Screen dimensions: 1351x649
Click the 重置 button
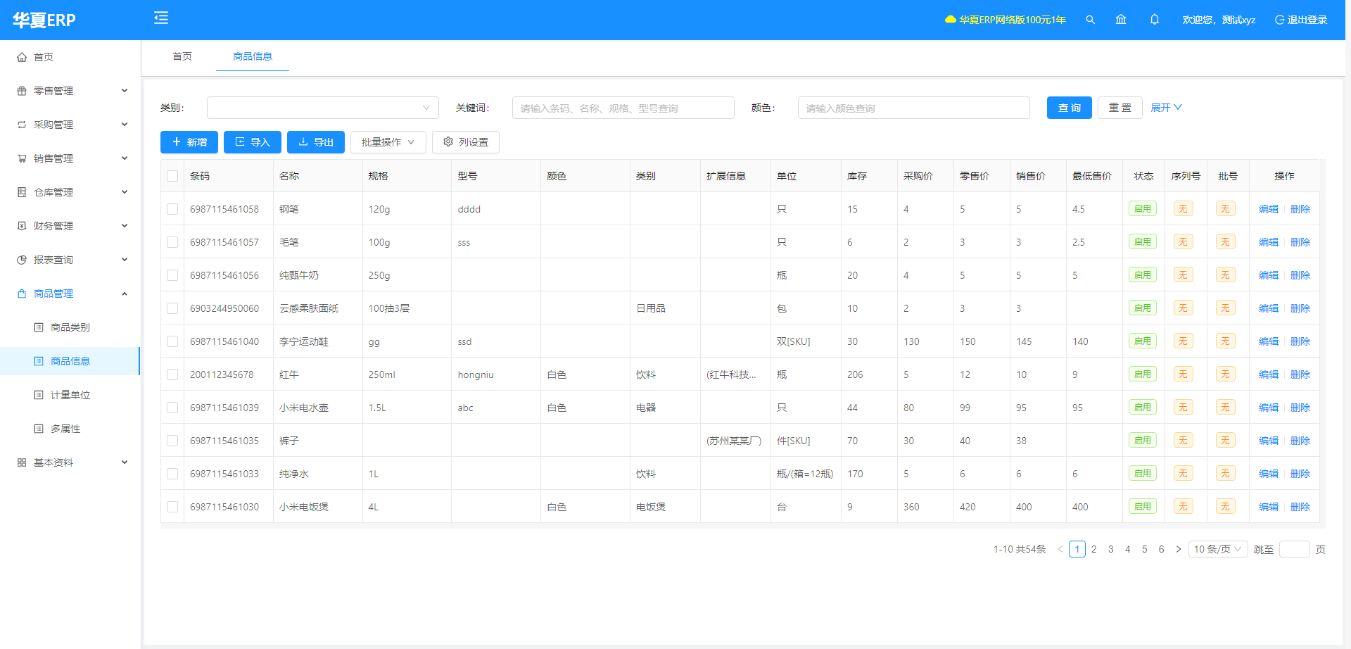click(x=1120, y=108)
